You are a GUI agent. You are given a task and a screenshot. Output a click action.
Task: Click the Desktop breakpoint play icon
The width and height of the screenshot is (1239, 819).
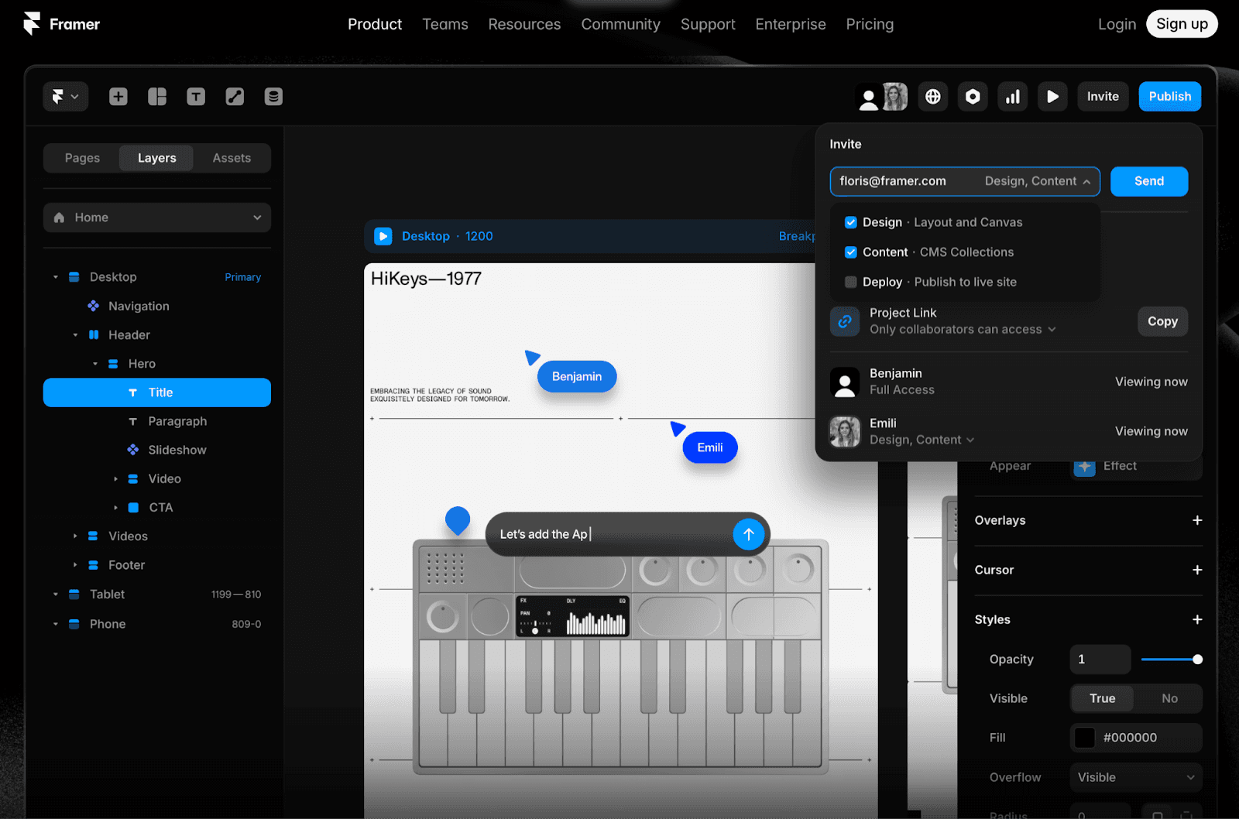coord(383,236)
